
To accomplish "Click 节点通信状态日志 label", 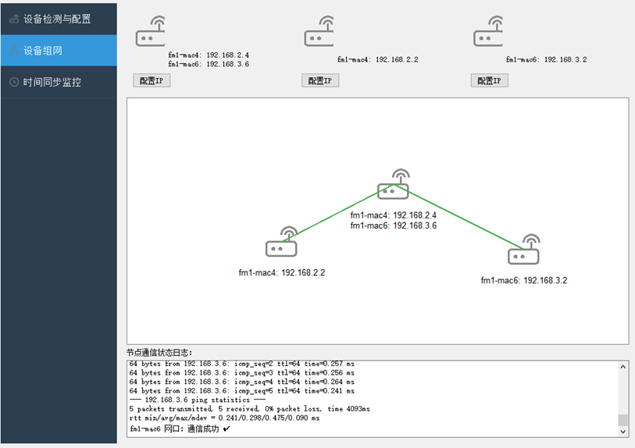I will (159, 353).
